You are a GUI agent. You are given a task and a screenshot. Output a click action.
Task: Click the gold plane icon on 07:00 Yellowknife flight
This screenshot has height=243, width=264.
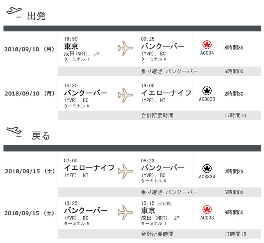point(125,171)
